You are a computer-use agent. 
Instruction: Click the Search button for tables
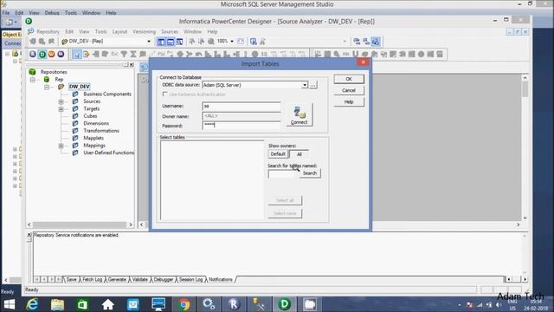pyautogui.click(x=310, y=173)
